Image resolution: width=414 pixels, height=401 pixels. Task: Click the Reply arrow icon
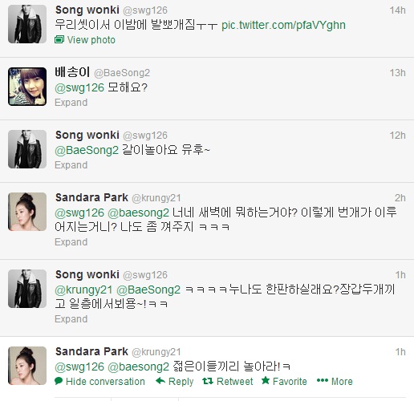coord(160,381)
